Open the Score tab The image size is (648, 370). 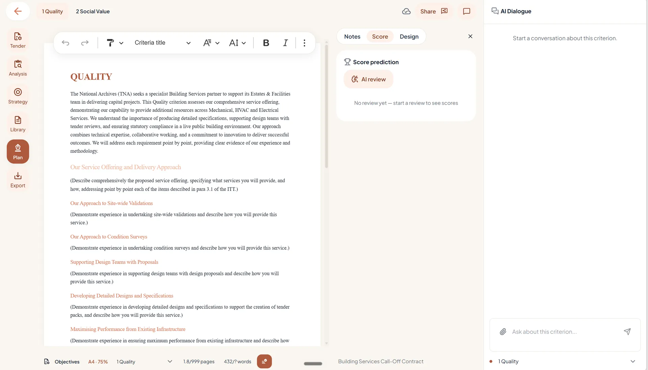(x=380, y=36)
